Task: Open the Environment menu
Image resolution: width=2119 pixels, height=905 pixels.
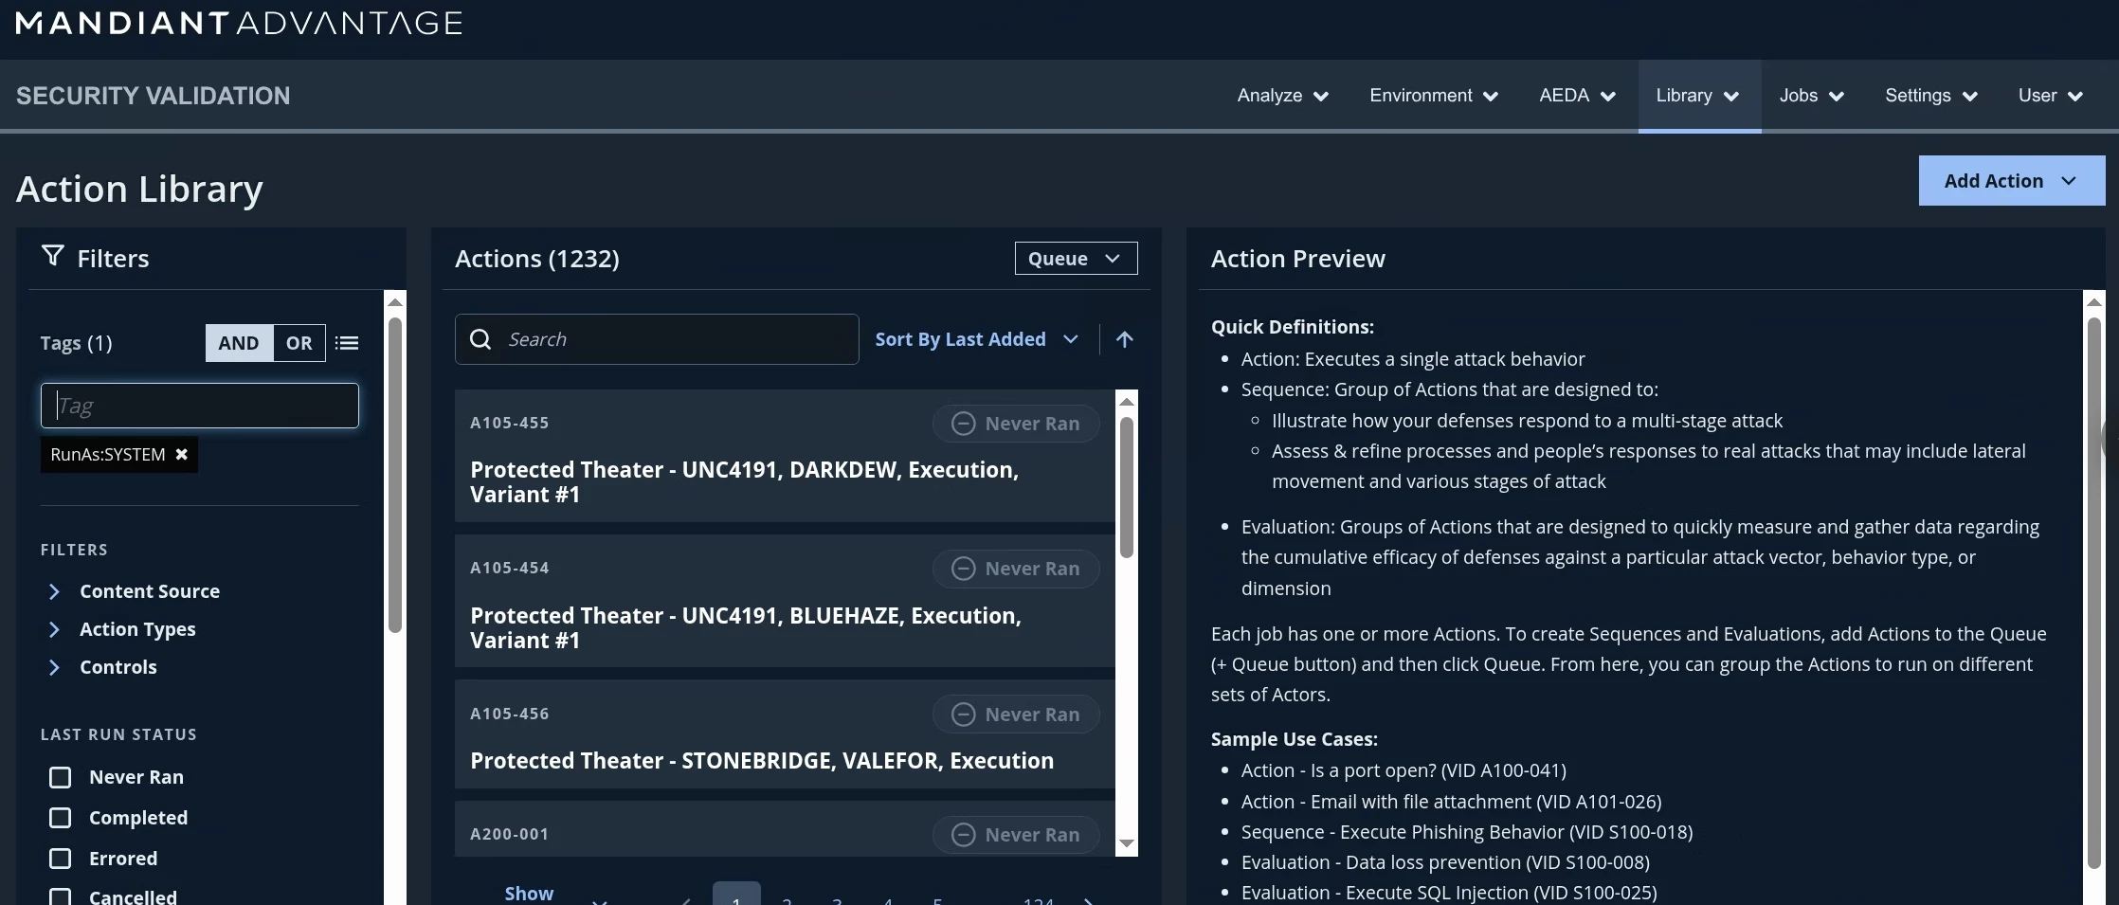Action: click(1434, 96)
